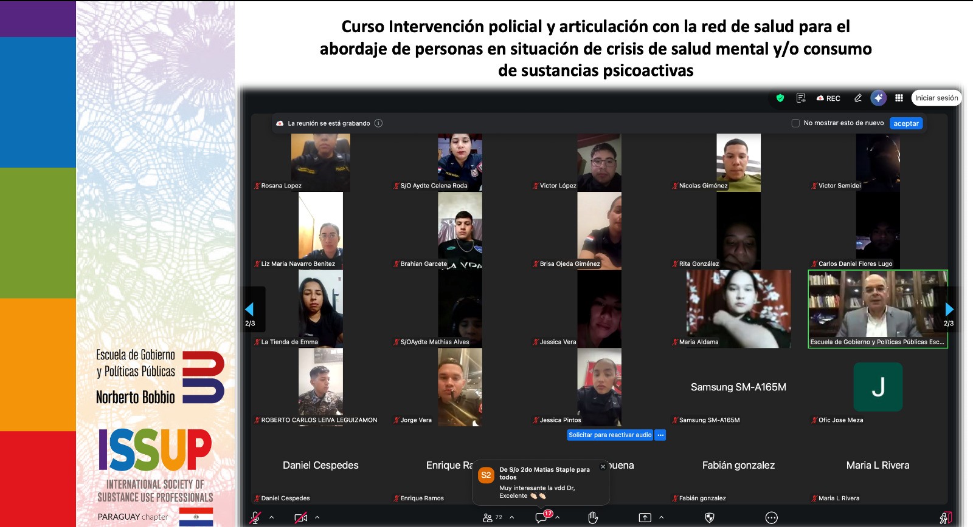The width and height of the screenshot is (973, 527).
Task: Click 'Iniciar sesión' button
Action: coord(937,98)
